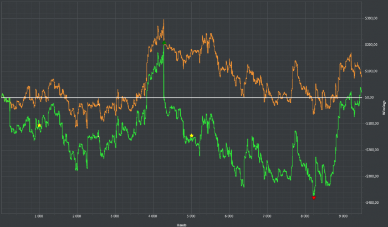Click the 3 000 hands tick label
388x227 pixels.
tap(115, 216)
